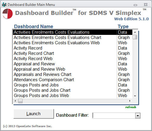152x131 pixels.
Task: Click the list's scroll down arrow
Action: 135,96
